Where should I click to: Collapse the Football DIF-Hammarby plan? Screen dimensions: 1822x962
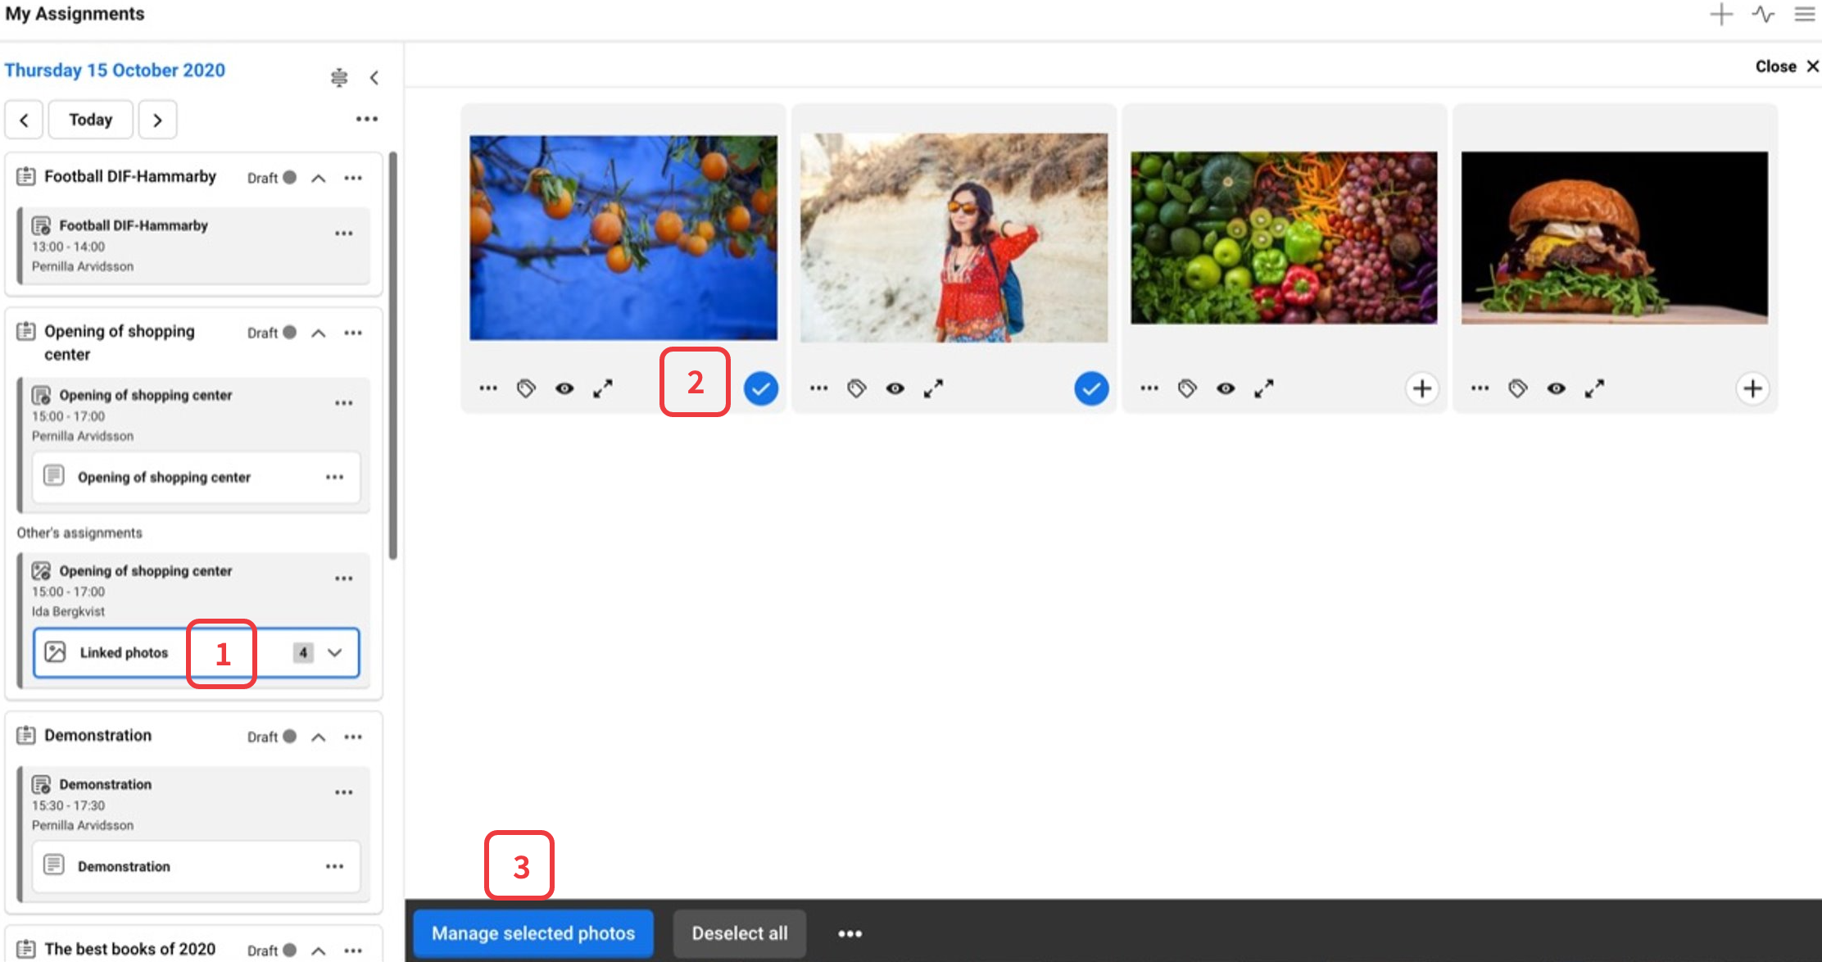(x=319, y=178)
